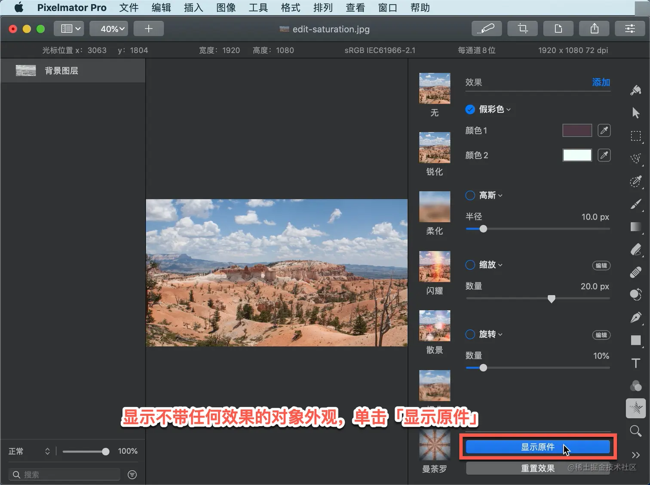Open the 格式 menu
The image size is (650, 485).
[x=291, y=8]
